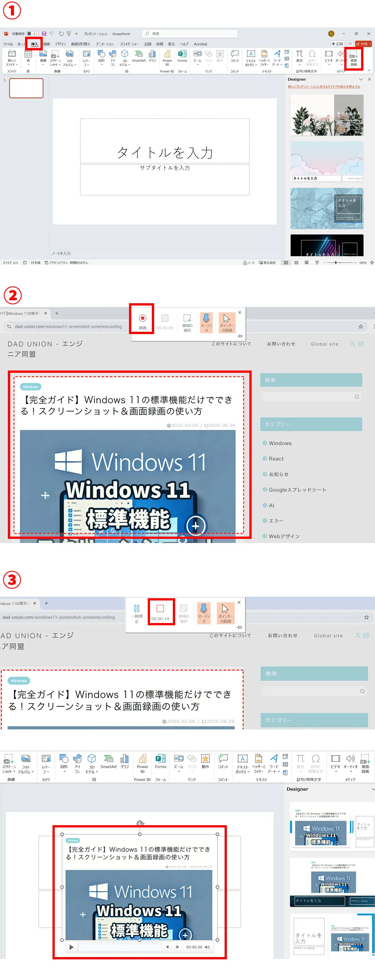Toggle the AutoSave (自動保存) switch

pos(32,34)
